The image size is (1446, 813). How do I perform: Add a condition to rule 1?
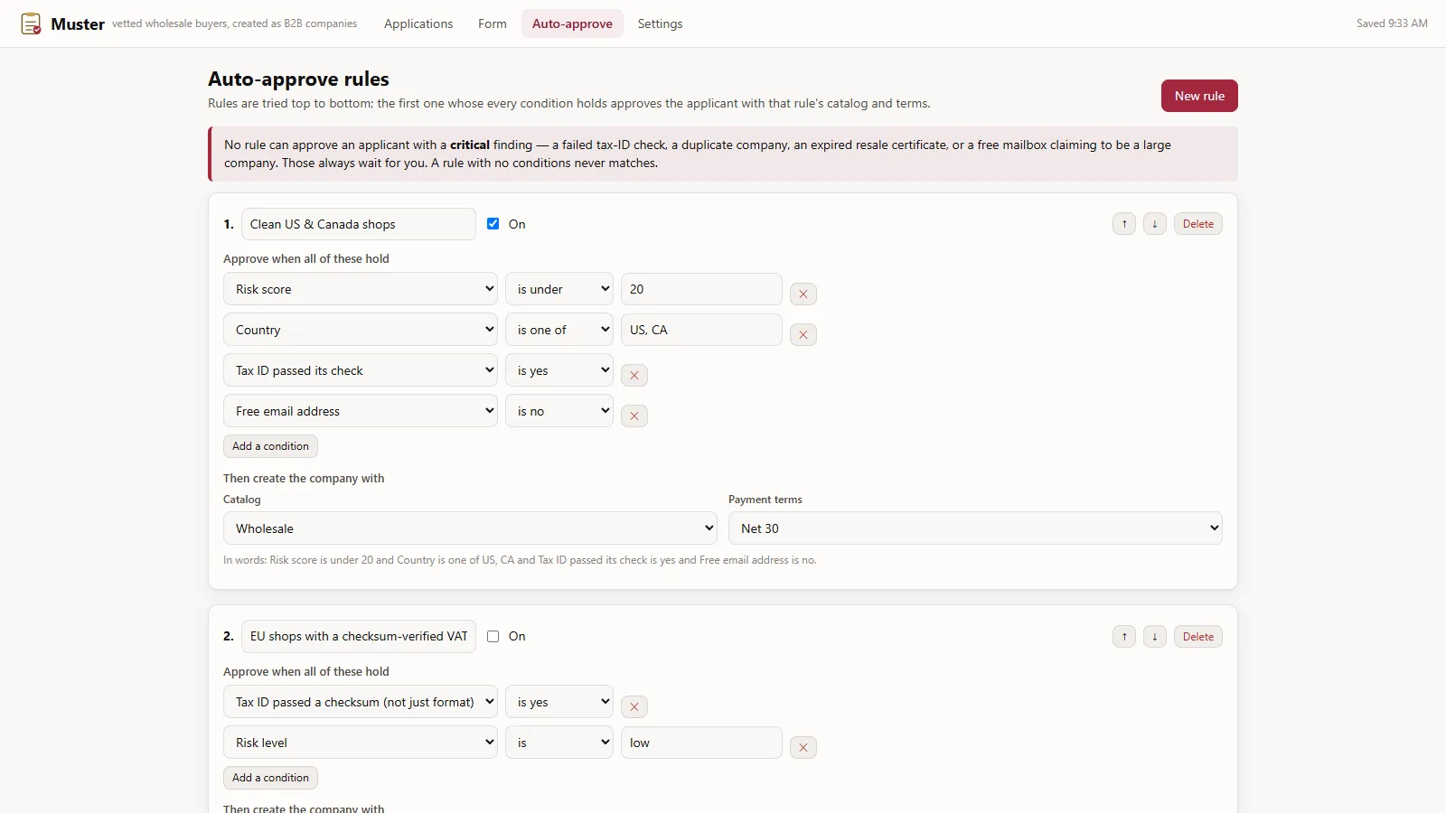(270, 446)
